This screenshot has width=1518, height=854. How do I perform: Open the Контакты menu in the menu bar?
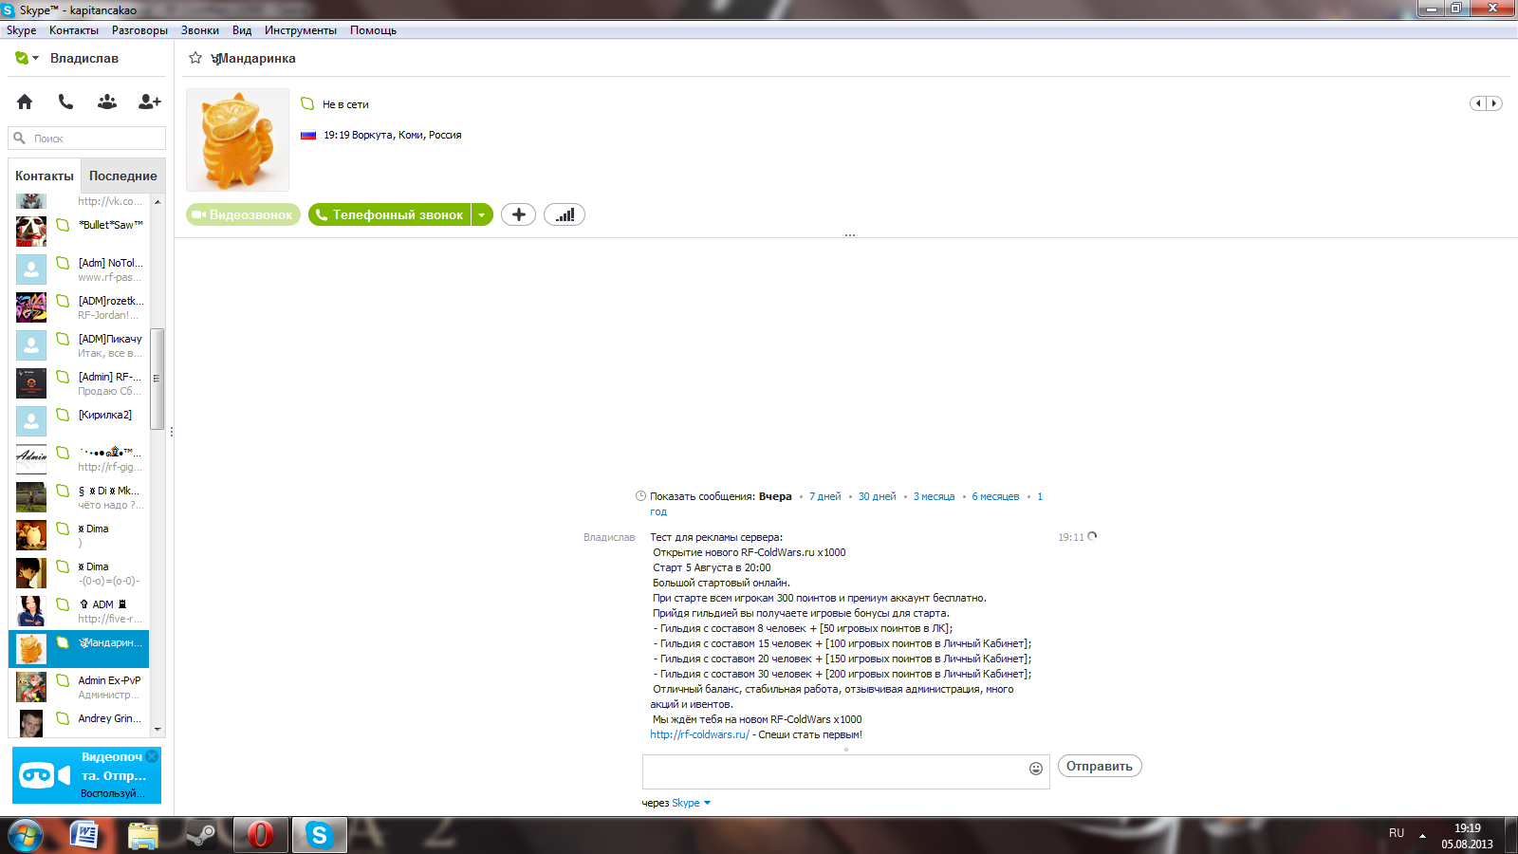coord(74,30)
